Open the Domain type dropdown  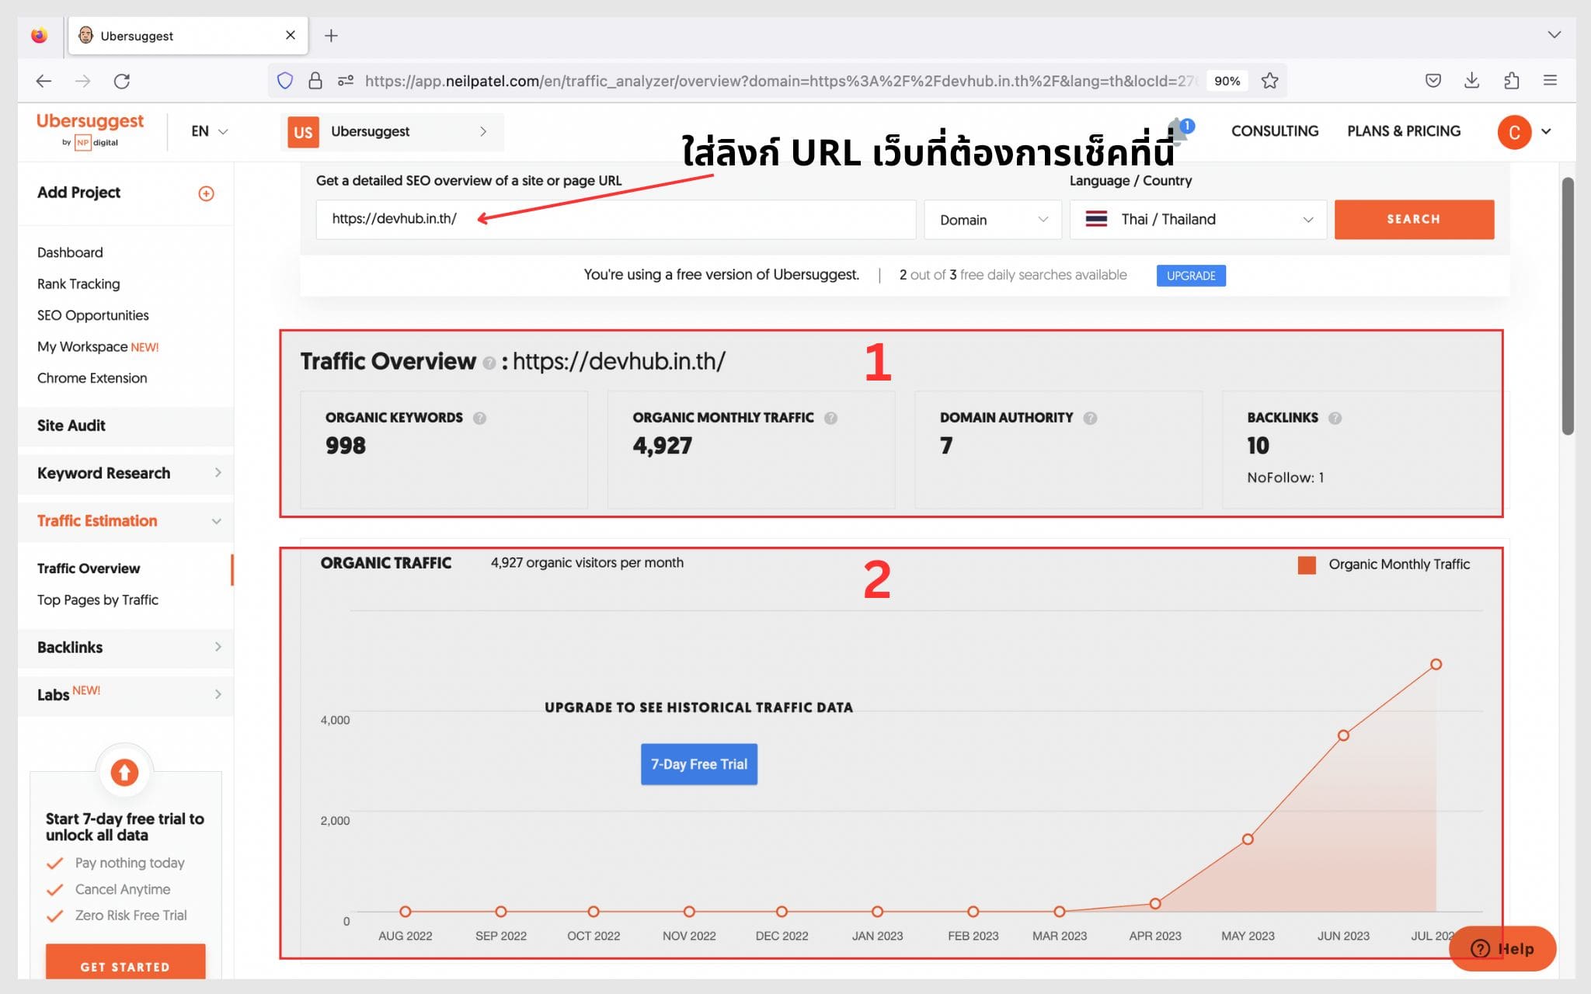pos(993,220)
